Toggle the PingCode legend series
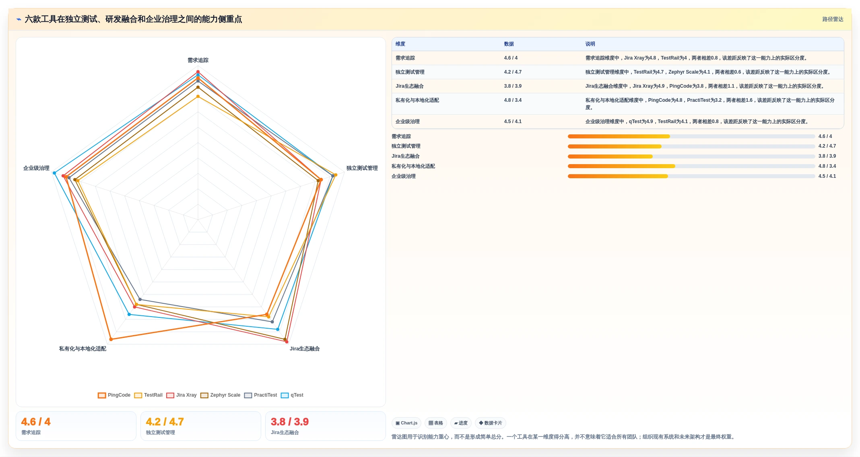Image resolution: width=860 pixels, height=457 pixels. pyautogui.click(x=114, y=395)
